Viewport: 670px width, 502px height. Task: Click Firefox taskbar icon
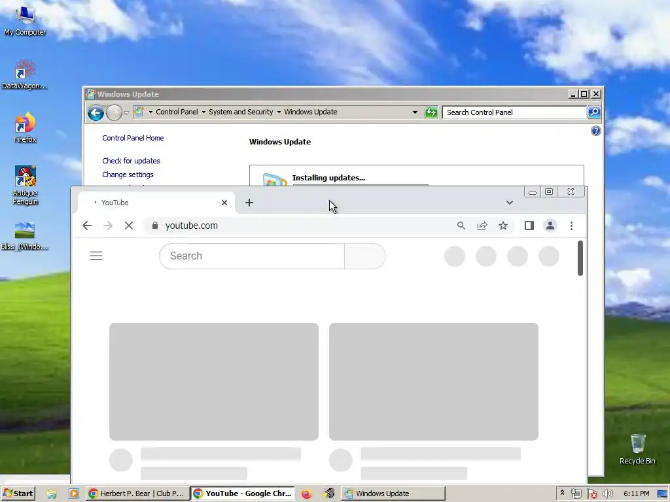[306, 494]
